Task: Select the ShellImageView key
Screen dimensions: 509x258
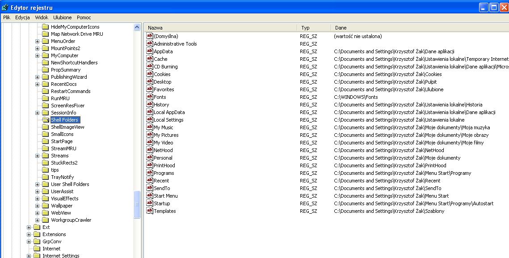Action: [x=67, y=127]
